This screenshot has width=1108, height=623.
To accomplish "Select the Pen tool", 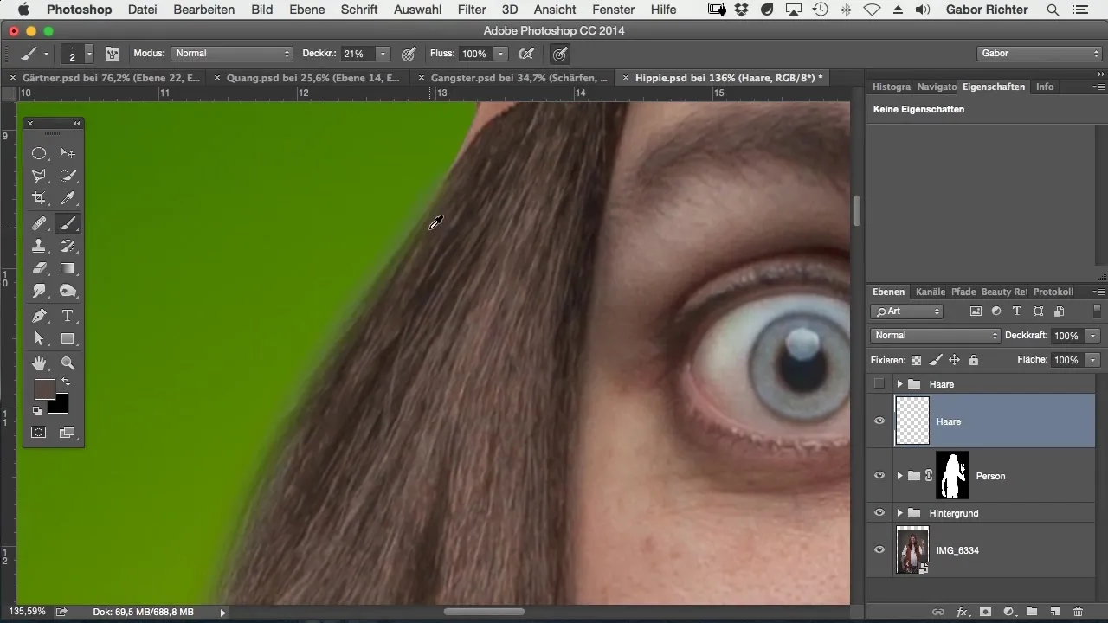I will (39, 316).
